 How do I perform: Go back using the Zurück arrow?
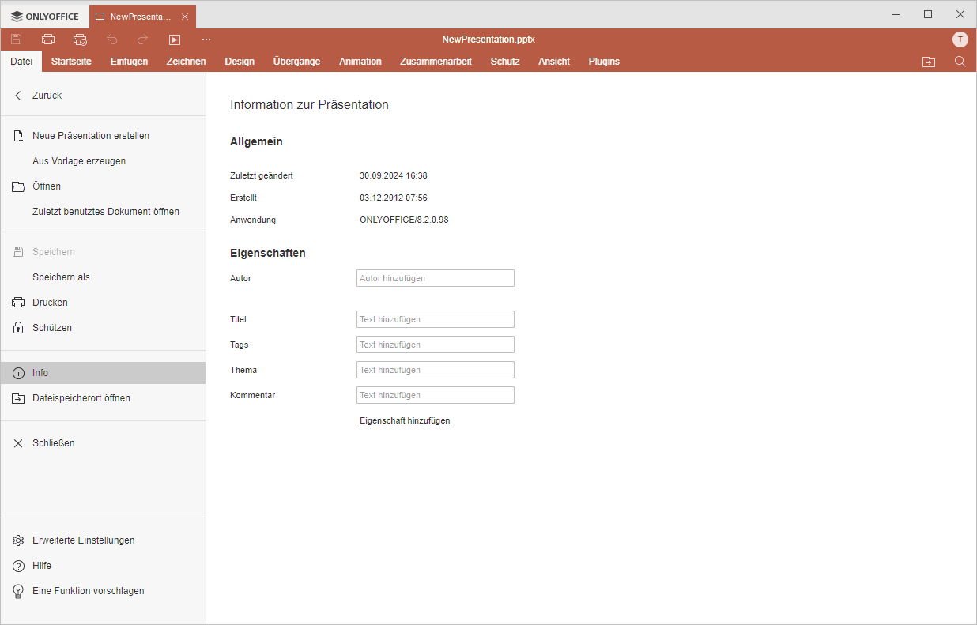click(47, 96)
